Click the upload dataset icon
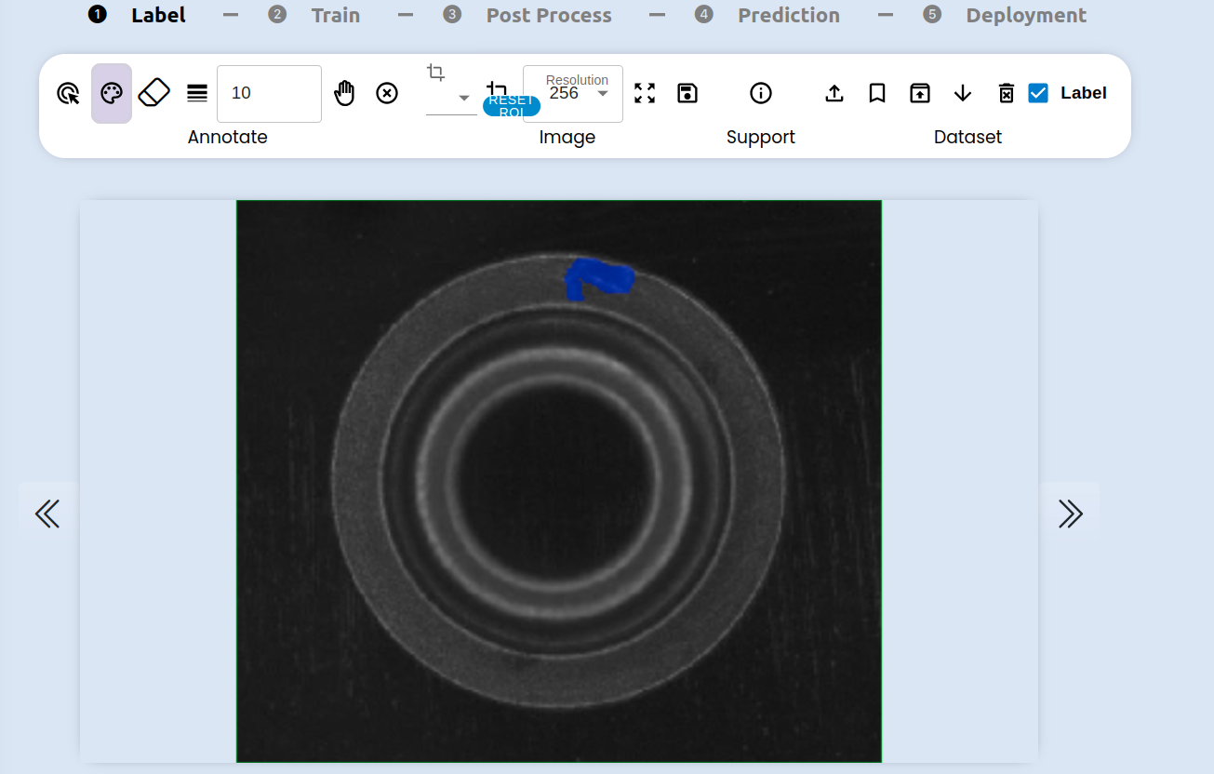The image size is (1214, 774). (834, 93)
